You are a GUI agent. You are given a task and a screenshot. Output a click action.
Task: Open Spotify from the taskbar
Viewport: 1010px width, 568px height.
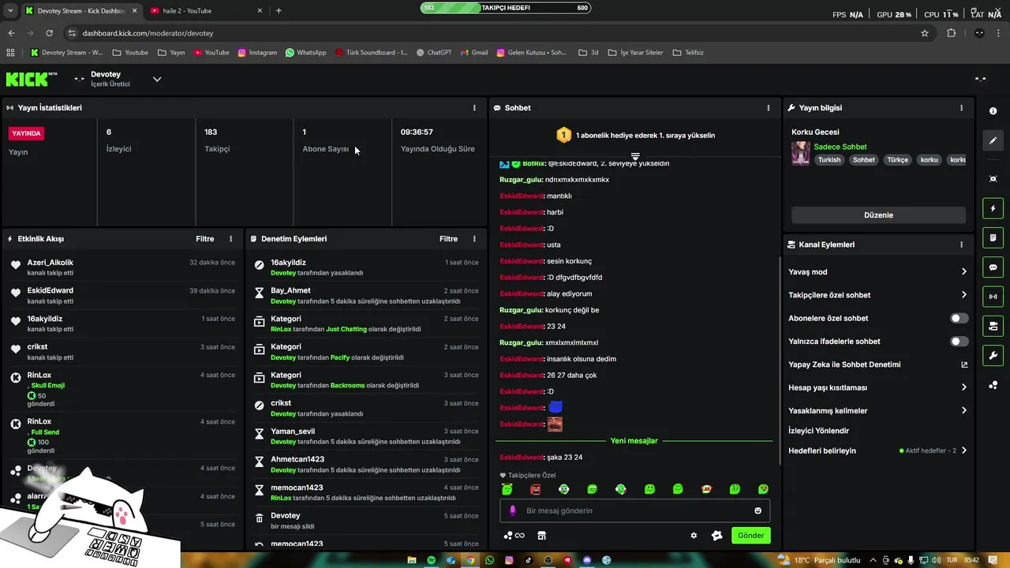tap(432, 560)
